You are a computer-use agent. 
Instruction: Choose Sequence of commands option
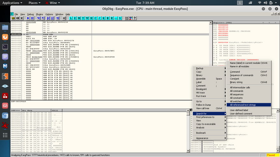pos(249,75)
